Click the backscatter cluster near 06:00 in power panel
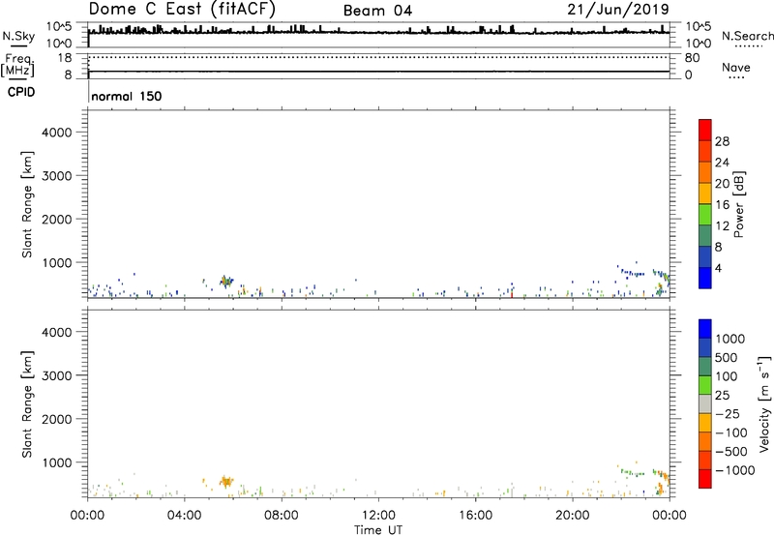Image resolution: width=774 pixels, height=536 pixels. [x=226, y=282]
